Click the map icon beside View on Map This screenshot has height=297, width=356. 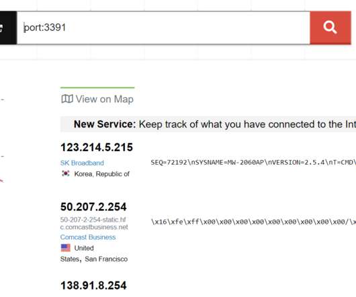click(67, 99)
